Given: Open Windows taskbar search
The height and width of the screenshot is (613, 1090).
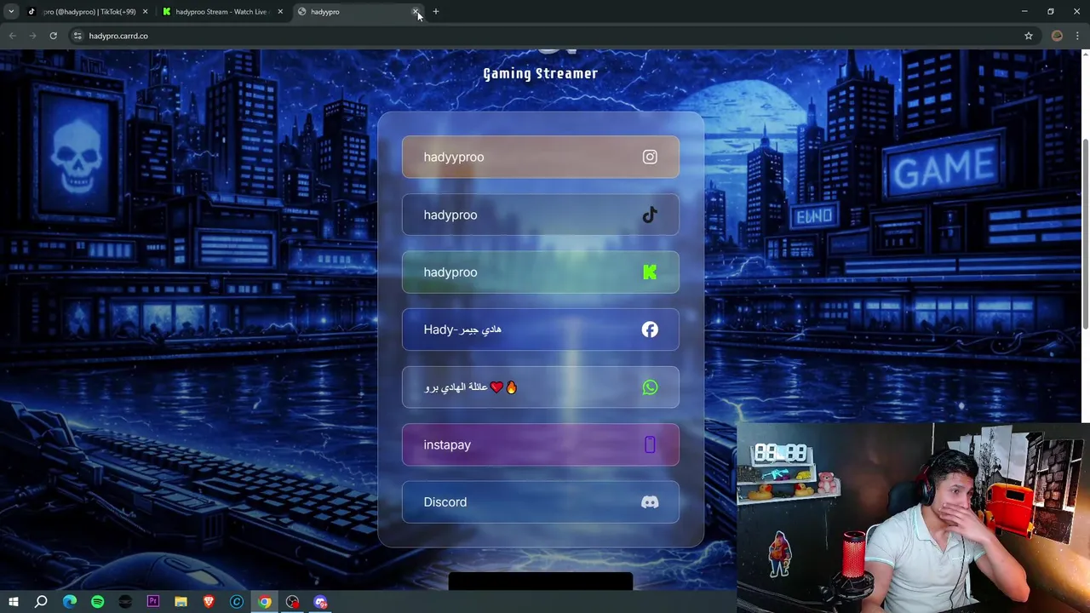Looking at the screenshot, I should point(41,602).
